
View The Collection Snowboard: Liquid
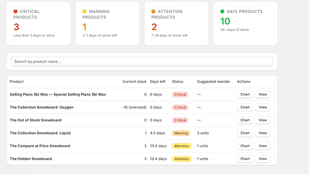[263, 133]
